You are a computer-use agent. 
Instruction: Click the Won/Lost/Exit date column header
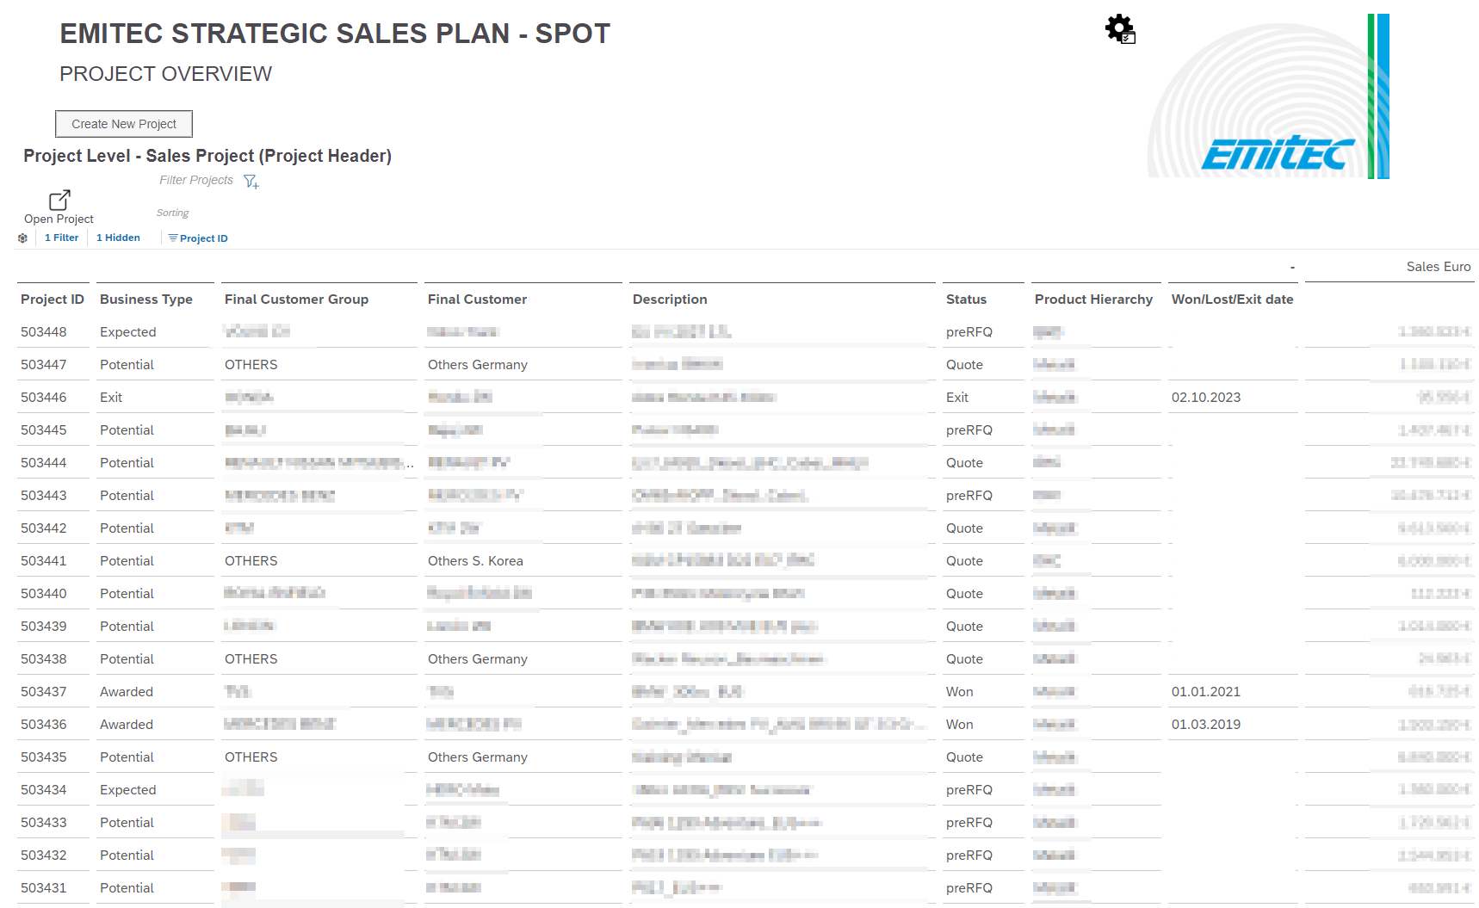pyautogui.click(x=1232, y=300)
